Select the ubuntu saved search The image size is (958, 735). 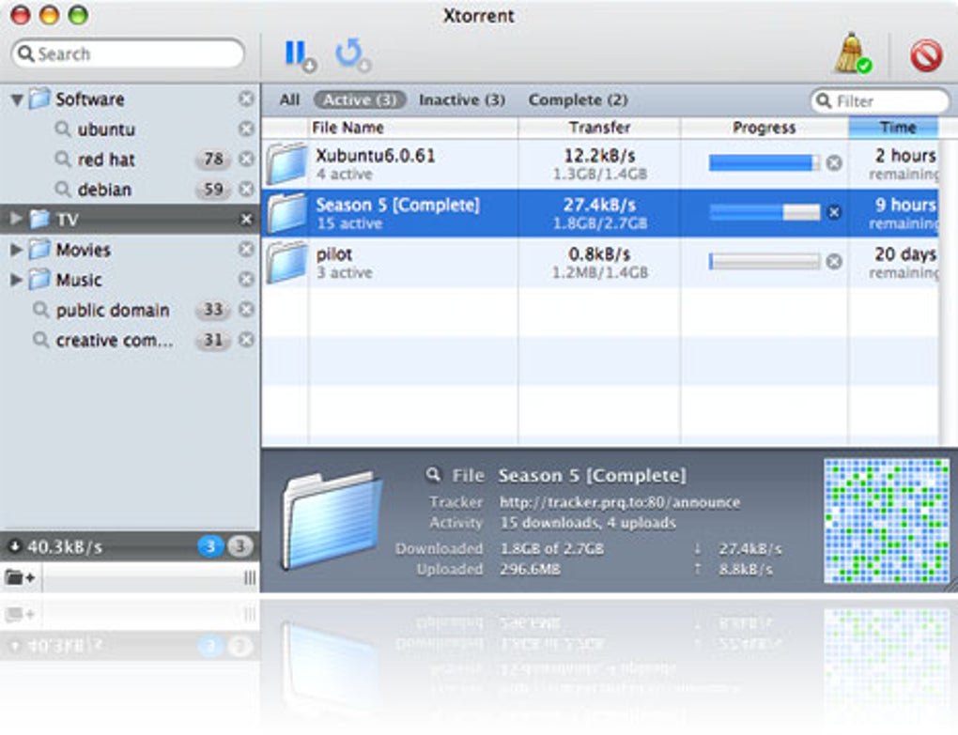tap(106, 130)
